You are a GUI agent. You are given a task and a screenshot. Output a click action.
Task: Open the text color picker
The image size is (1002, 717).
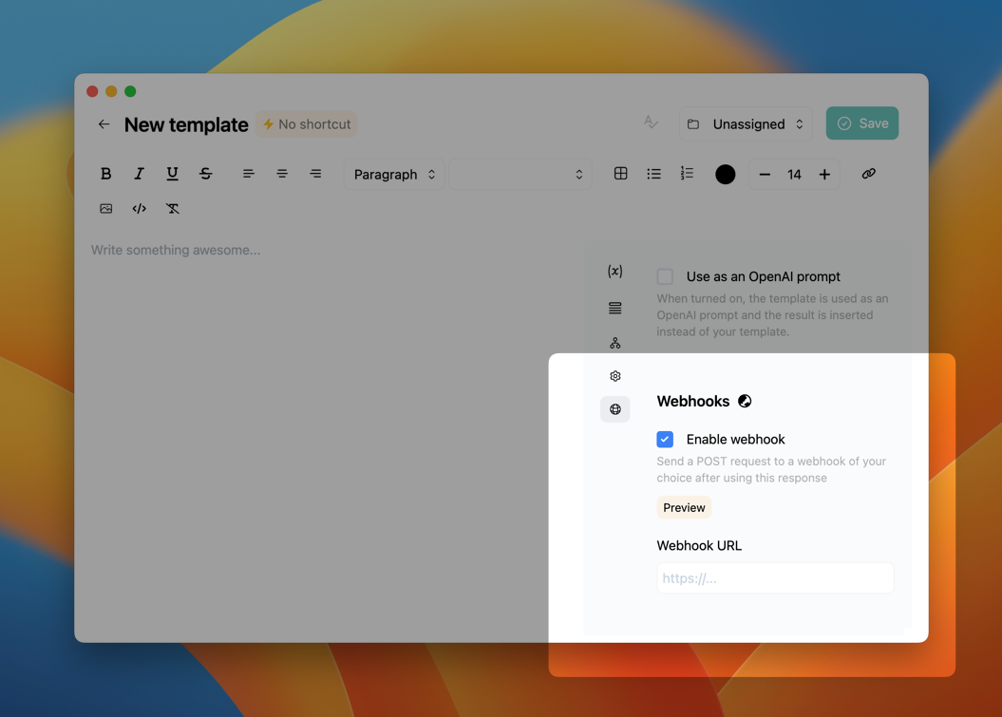(x=725, y=174)
